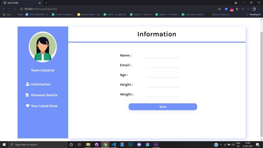Focus the Name input field

point(163,56)
